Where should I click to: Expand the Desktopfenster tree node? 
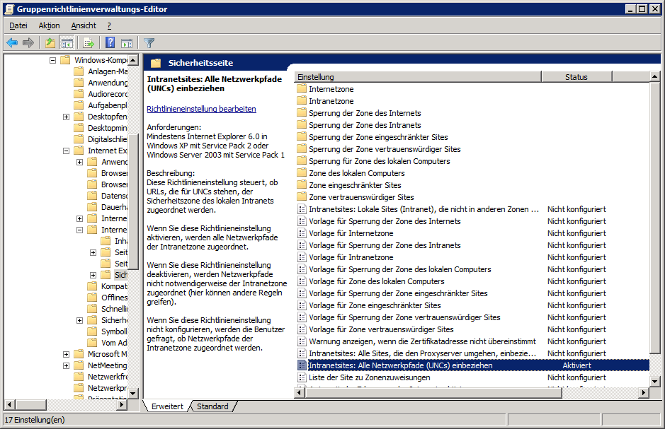pos(66,117)
